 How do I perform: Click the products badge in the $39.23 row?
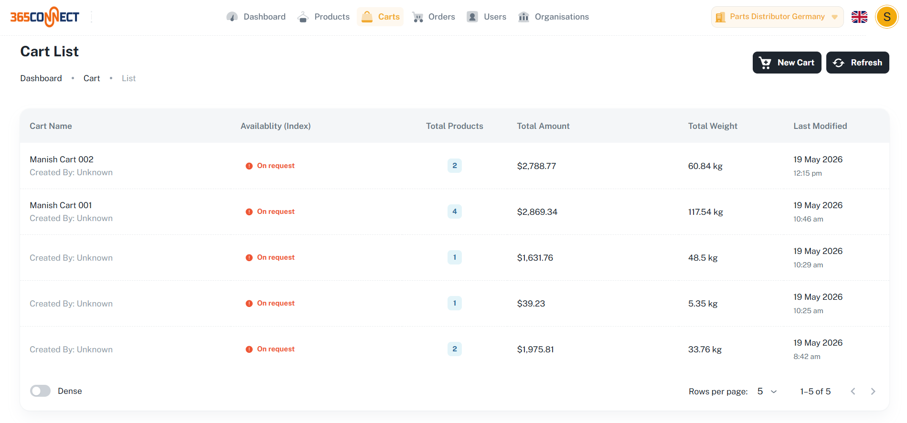pos(455,303)
